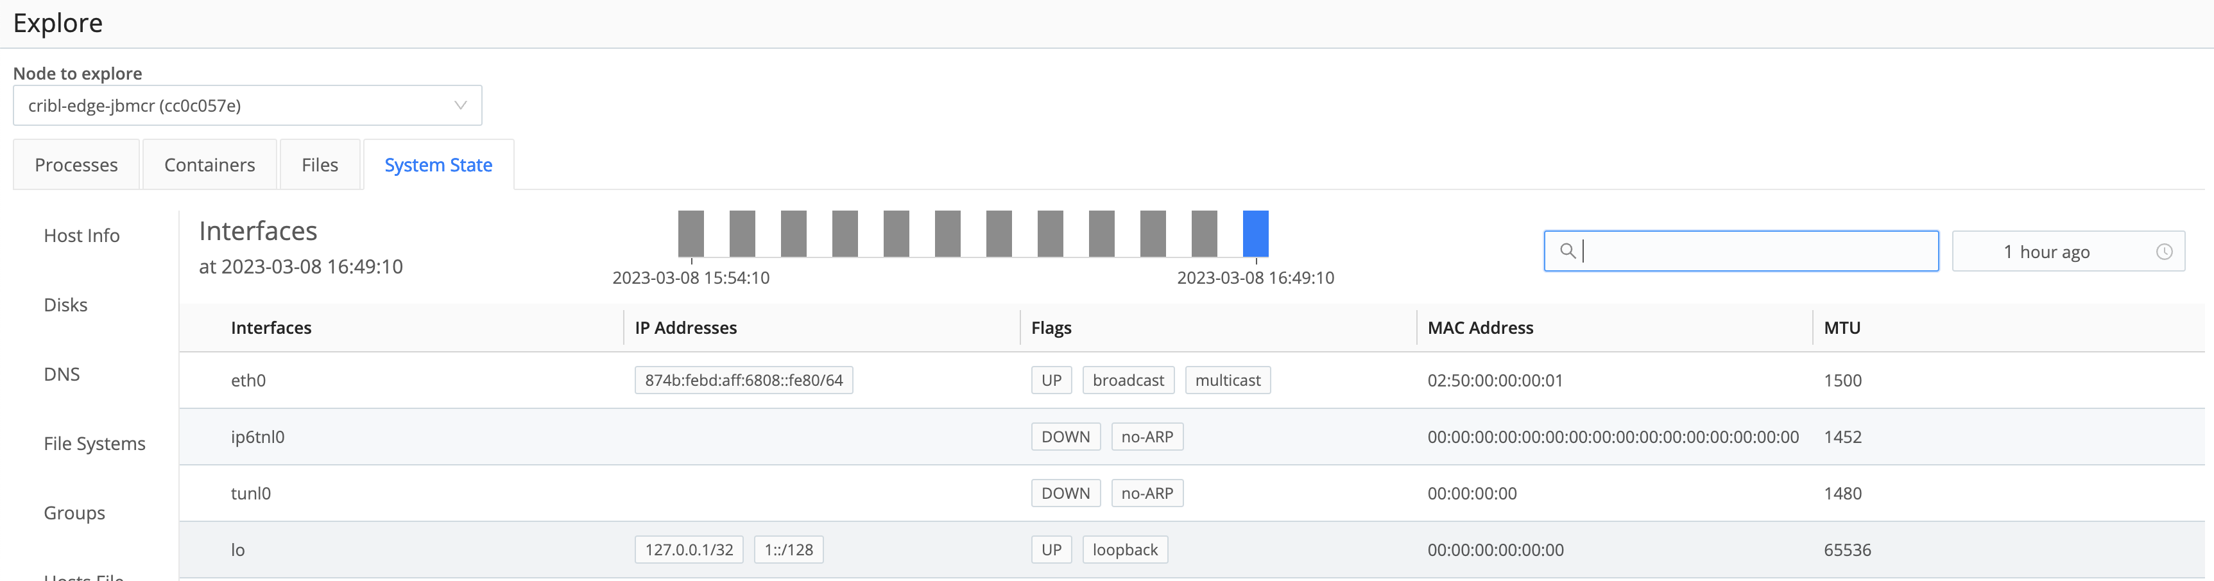Open the File Systems sidebar item
The width and height of the screenshot is (2214, 581).
pos(94,442)
